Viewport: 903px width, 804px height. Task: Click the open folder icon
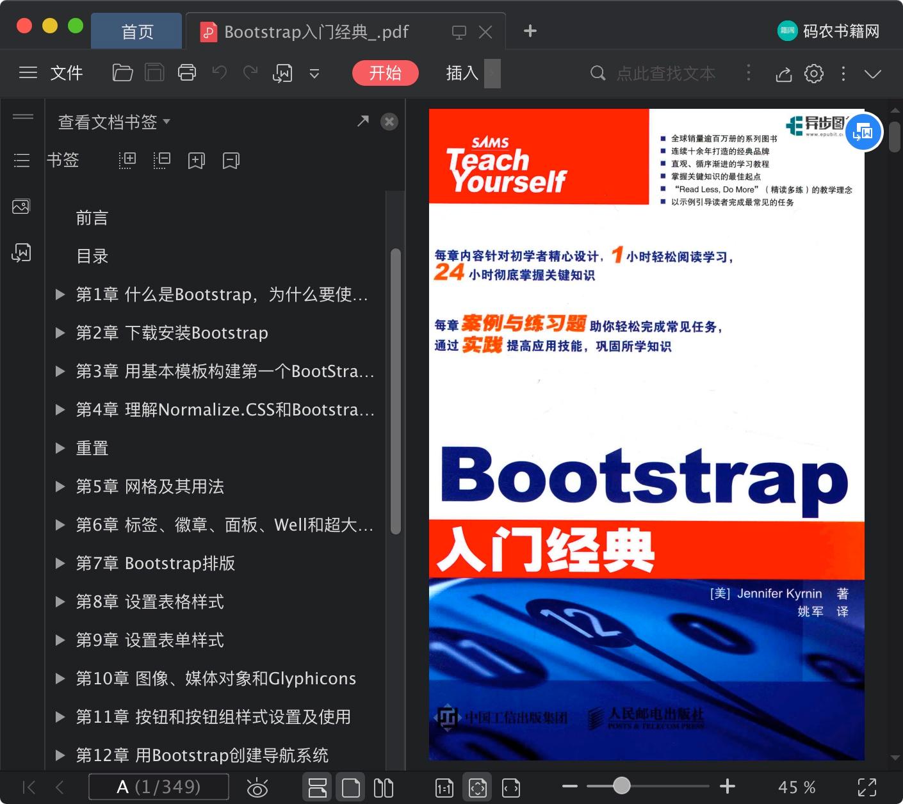(122, 73)
